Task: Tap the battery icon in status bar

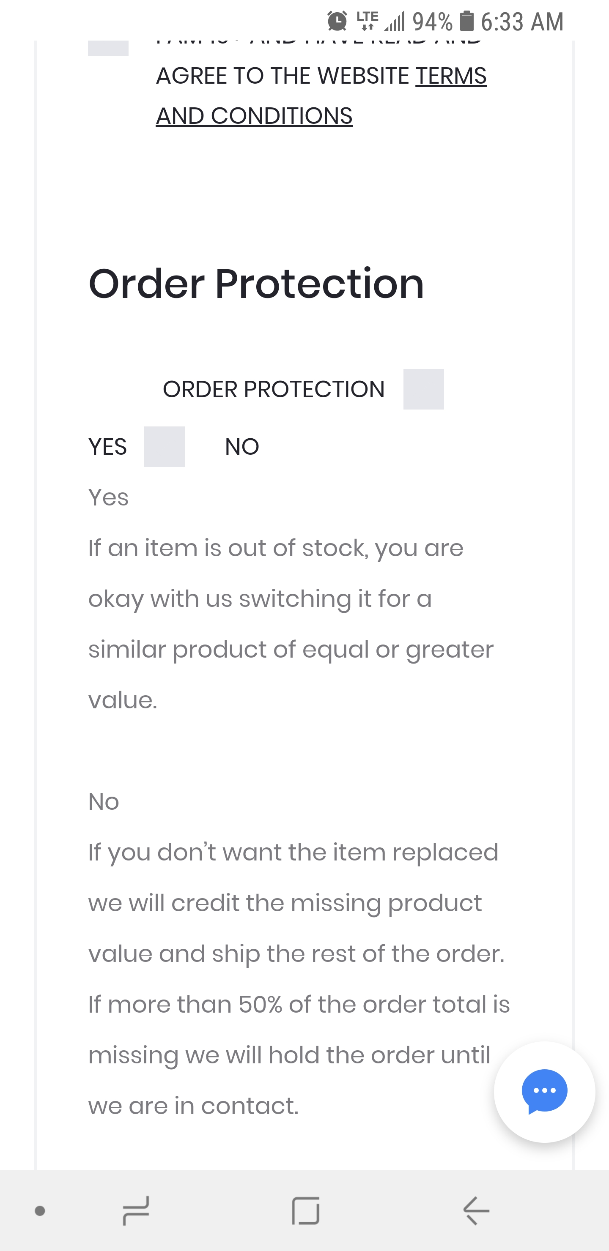Action: point(466,22)
